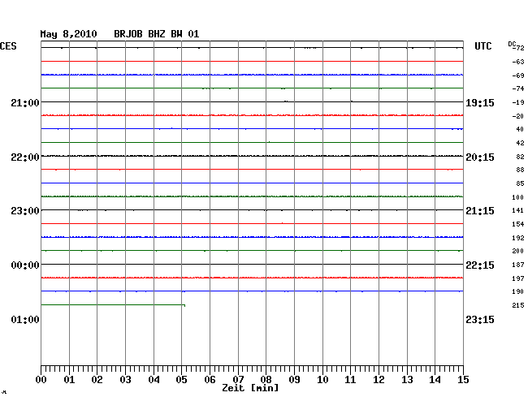528x401 pixels.
Task: Click the axis title 'Zeit [min]'
Action: point(250,388)
